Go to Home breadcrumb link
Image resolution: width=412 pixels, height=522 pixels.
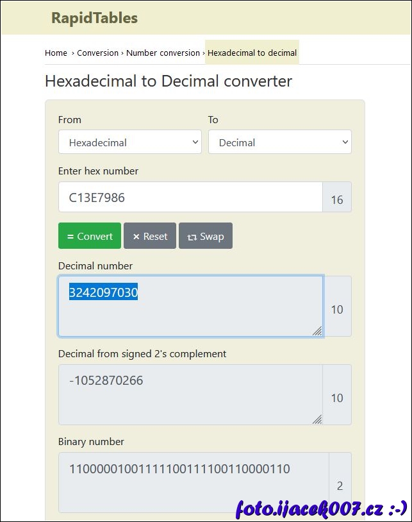[x=56, y=53]
